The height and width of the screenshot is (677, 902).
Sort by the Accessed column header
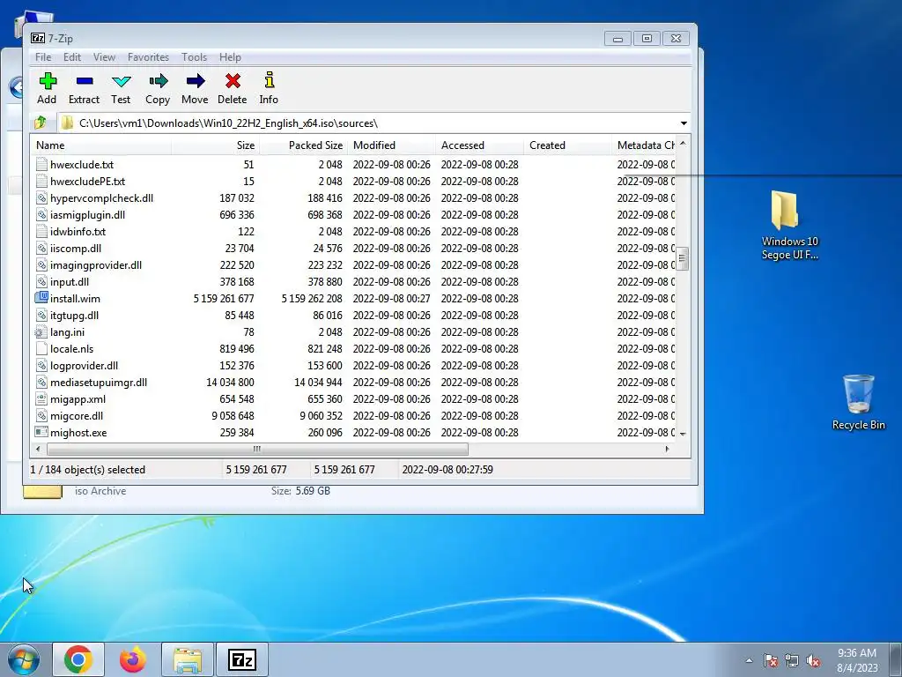479,145
